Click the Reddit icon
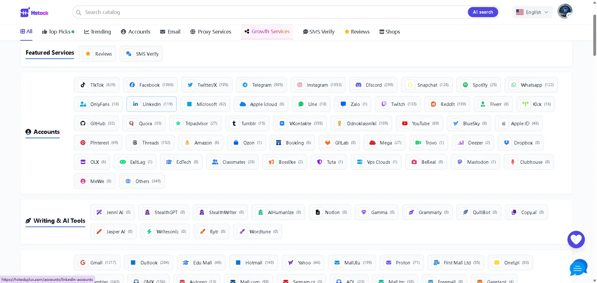 click(x=433, y=104)
